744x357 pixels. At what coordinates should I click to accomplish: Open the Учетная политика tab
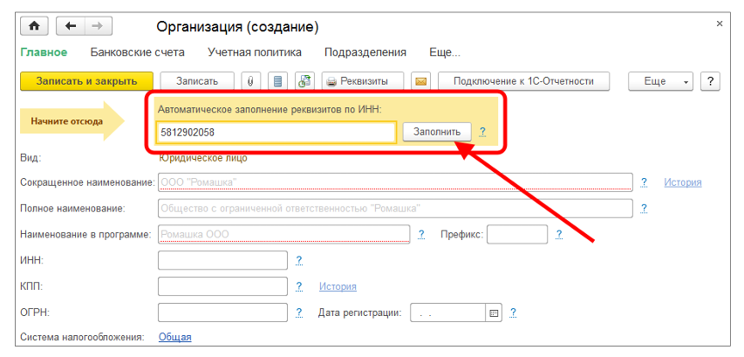pyautogui.click(x=254, y=52)
